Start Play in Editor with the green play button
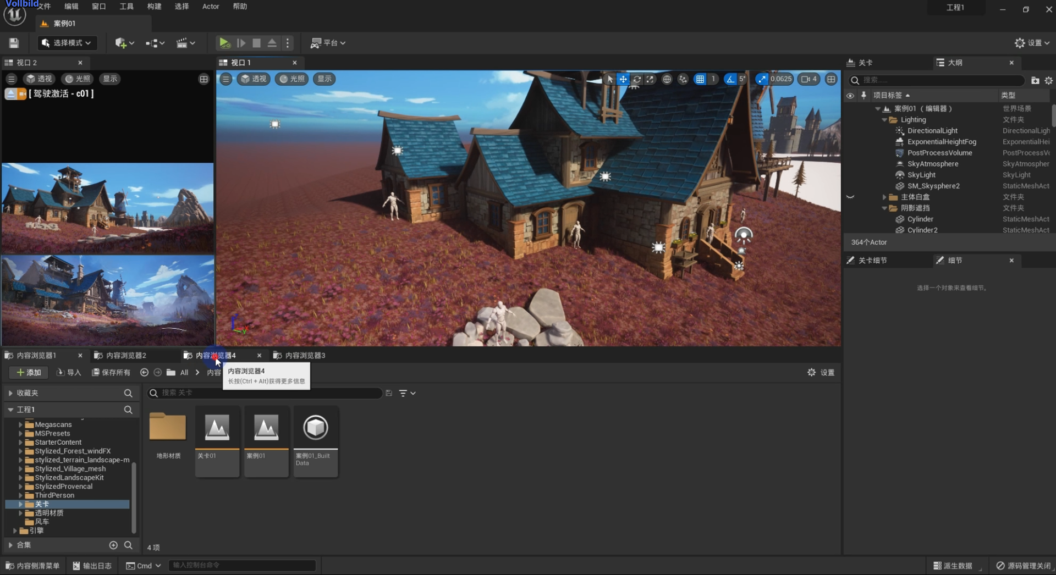Image resolution: width=1056 pixels, height=575 pixels. coord(224,43)
